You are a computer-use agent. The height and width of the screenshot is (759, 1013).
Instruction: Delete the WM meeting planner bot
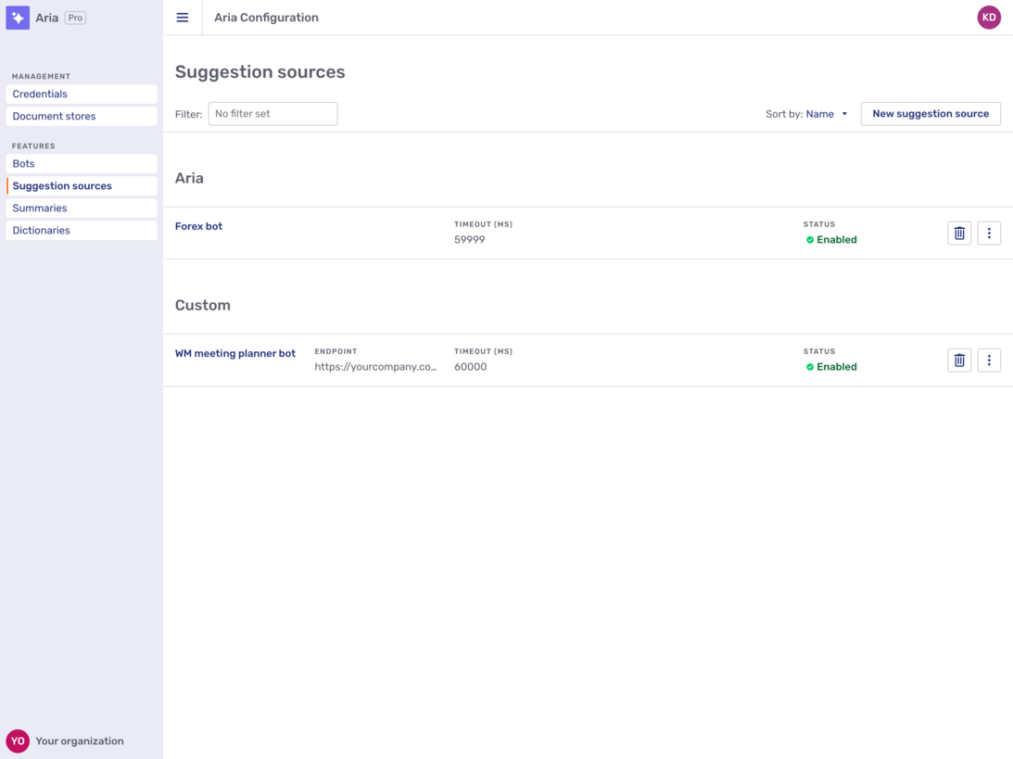(x=959, y=360)
